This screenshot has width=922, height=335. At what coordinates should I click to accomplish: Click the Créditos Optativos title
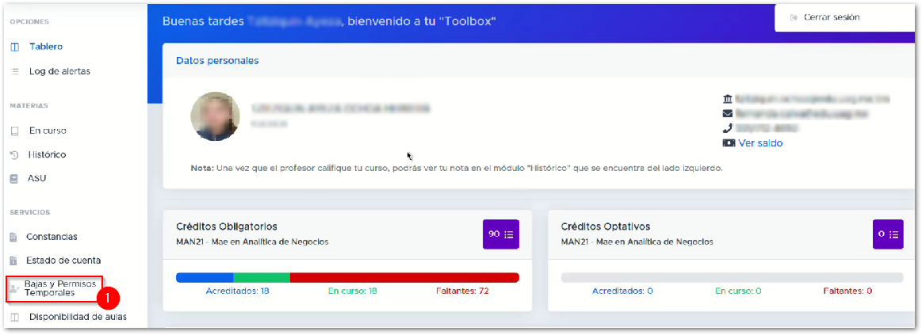pos(606,227)
